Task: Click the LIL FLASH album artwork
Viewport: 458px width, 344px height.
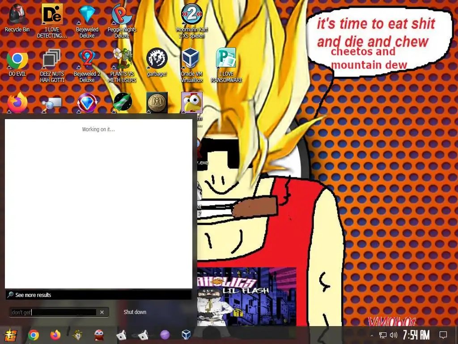Action: pyautogui.click(x=246, y=297)
